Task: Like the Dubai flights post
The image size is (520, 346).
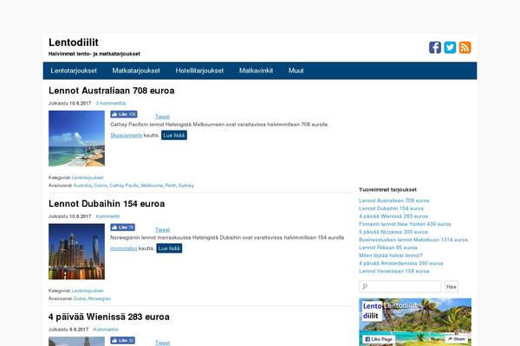Action: tap(122, 227)
